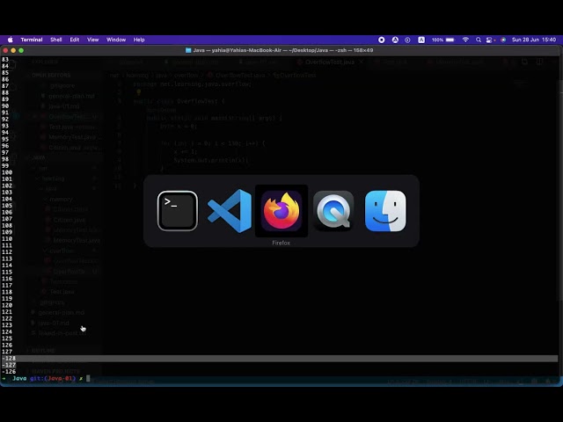563x422 pixels.
Task: Open the Wi-Fi status menu
Action: click(465, 40)
